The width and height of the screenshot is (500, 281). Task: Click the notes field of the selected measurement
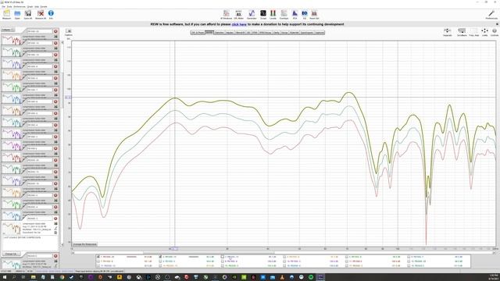click(x=30, y=243)
